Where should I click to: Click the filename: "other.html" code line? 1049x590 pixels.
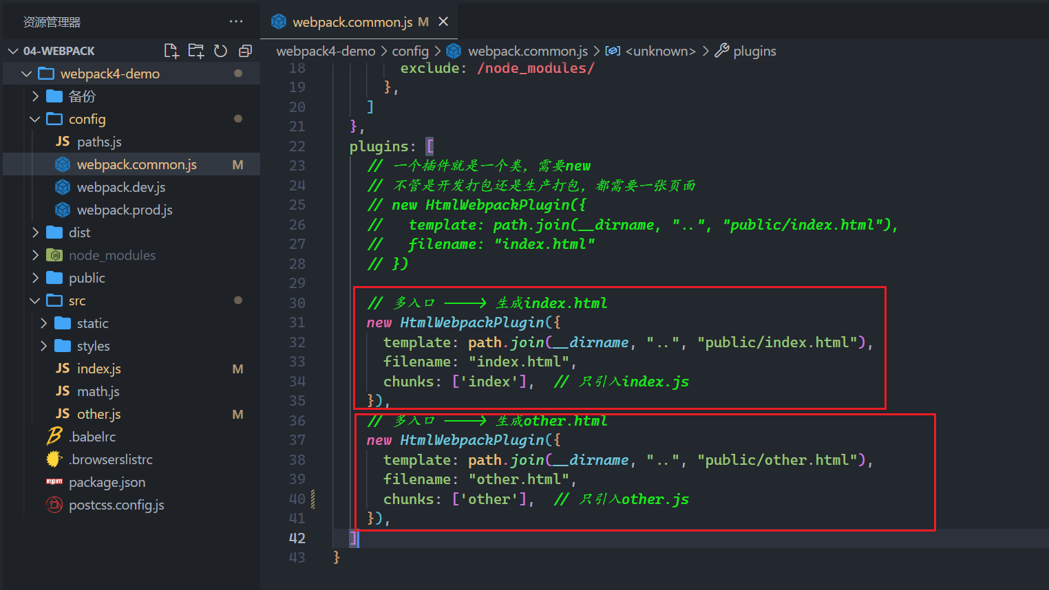[x=480, y=479]
